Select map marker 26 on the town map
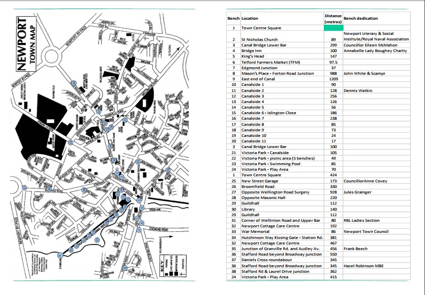The width and height of the screenshot is (425, 295). tap(168, 170)
